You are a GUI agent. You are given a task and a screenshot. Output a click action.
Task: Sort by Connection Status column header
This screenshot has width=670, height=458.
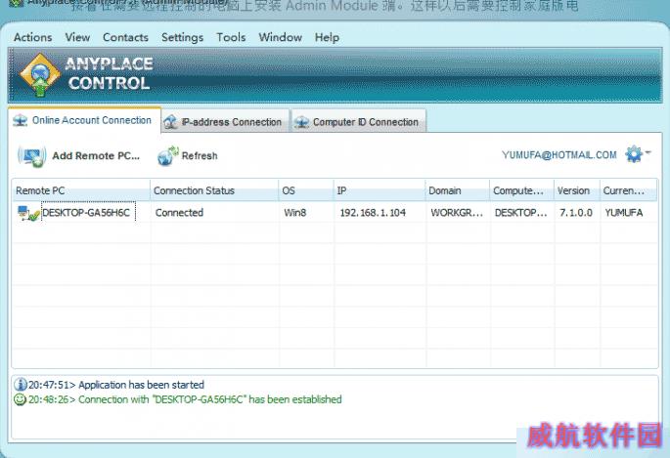[214, 190]
